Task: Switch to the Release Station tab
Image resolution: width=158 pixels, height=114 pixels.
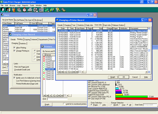Action: (x=118, y=25)
